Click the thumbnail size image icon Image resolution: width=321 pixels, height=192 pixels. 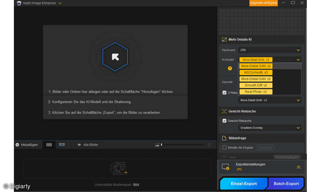157,145
